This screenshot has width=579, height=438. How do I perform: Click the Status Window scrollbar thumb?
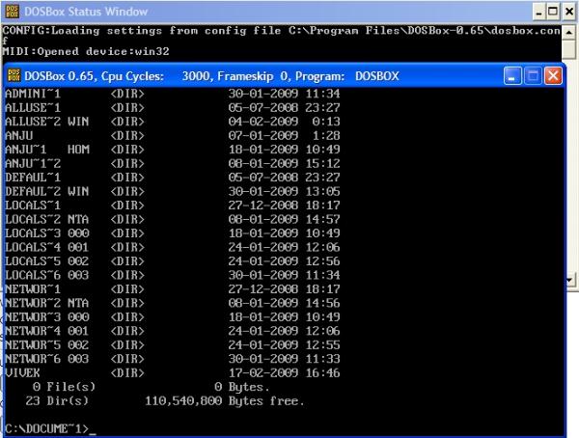coord(569,50)
